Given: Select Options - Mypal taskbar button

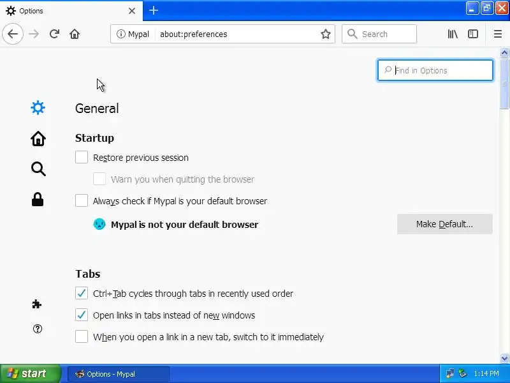Looking at the screenshot, I should point(119,374).
